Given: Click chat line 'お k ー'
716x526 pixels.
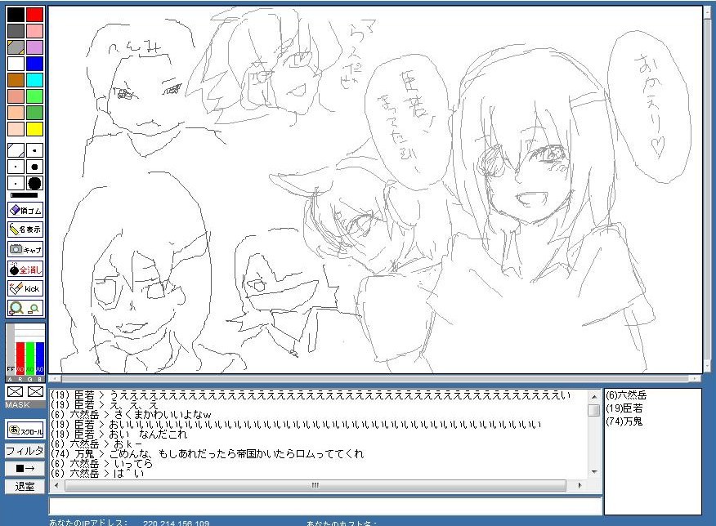Looking at the screenshot, I should point(128,444).
